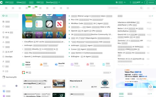Click the flame icon beside 15210
This screenshot has height=97, width=156.
click(45, 87)
